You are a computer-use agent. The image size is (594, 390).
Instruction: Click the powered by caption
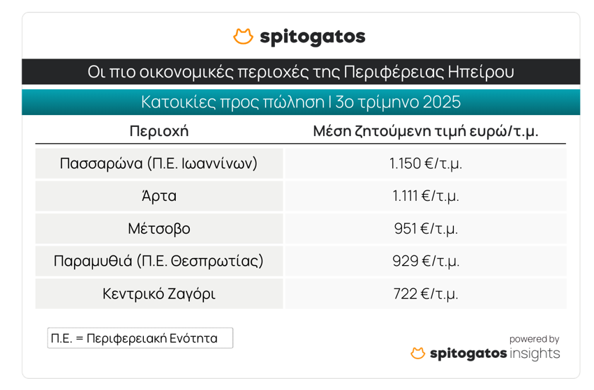point(534,339)
